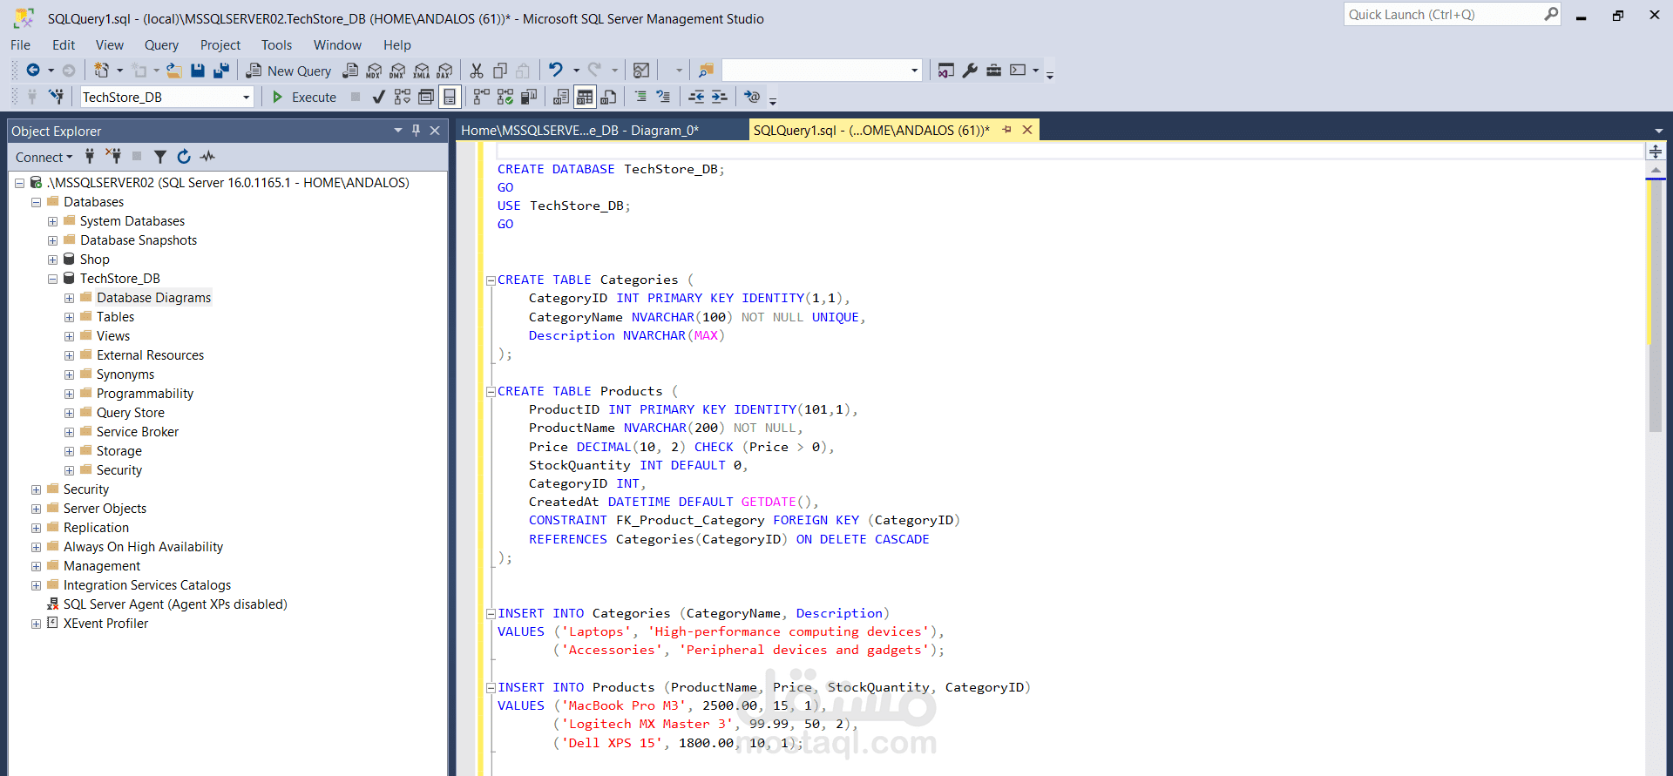Comment out the selected lines

click(640, 97)
